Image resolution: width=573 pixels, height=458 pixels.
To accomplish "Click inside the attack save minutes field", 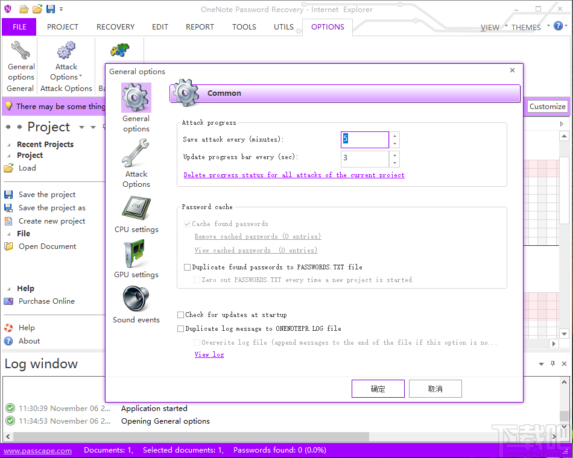I will (364, 139).
